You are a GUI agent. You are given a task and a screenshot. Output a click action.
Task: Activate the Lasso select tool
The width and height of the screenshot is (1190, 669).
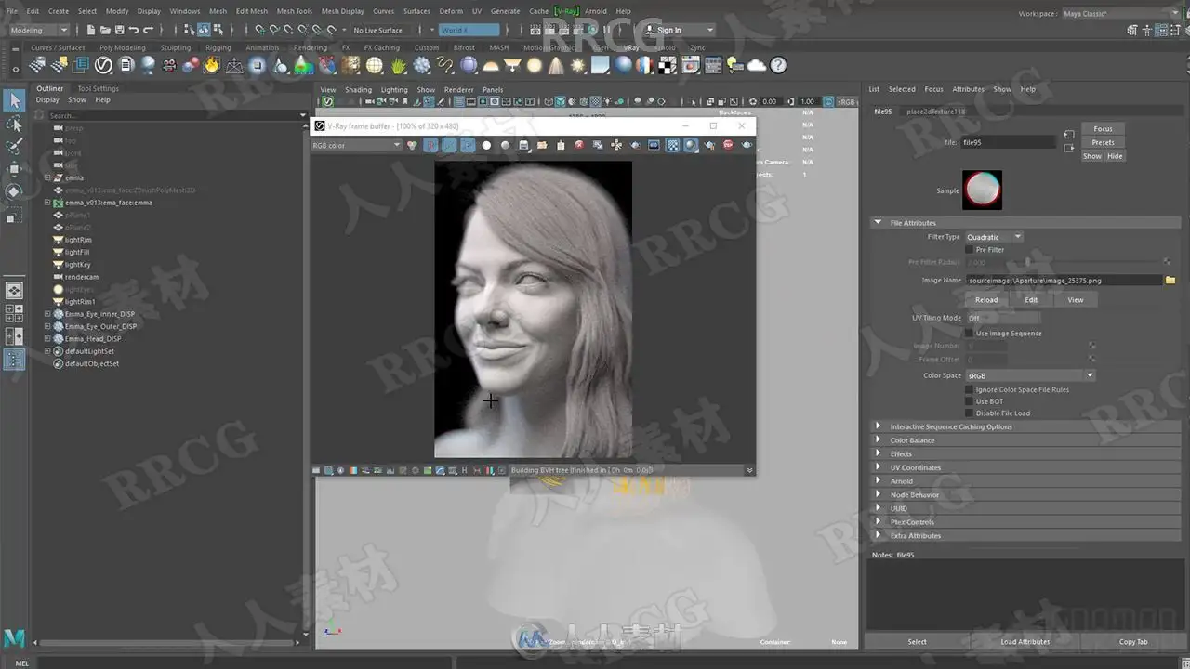(x=14, y=124)
